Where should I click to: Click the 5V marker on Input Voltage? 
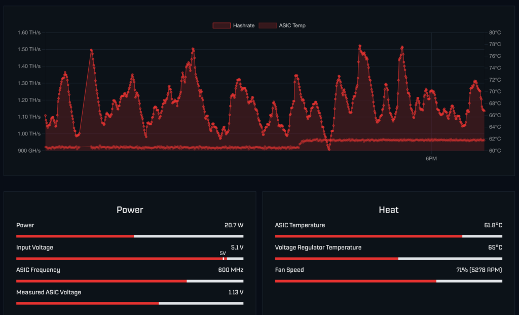tap(223, 253)
